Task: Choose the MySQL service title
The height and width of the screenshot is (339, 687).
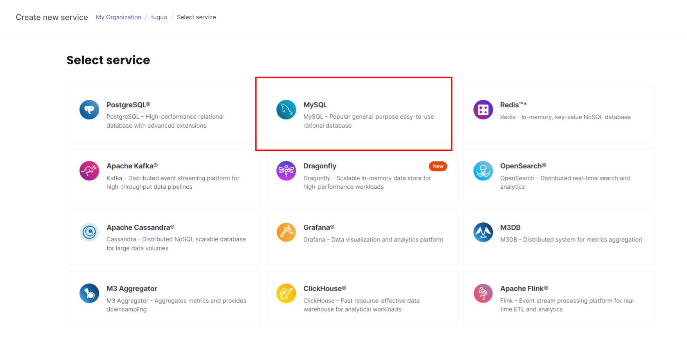Action: tap(315, 105)
